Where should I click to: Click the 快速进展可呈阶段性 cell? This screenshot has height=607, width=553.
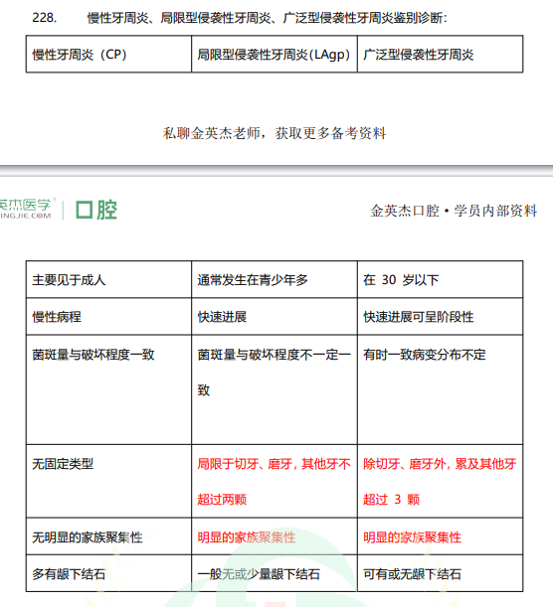tap(440, 317)
